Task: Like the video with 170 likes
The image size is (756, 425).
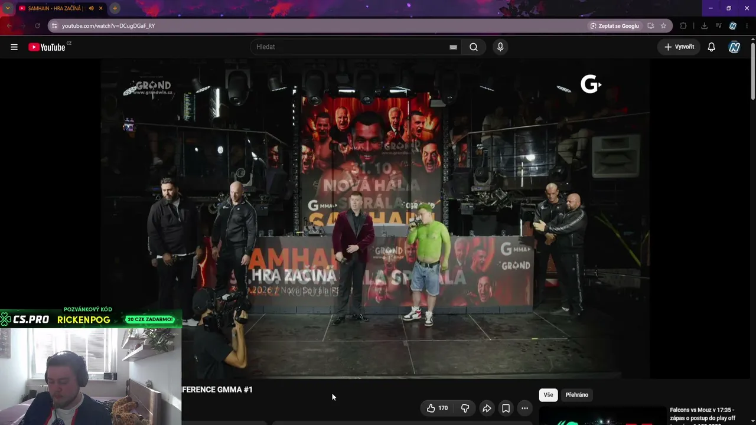Action: click(x=437, y=408)
